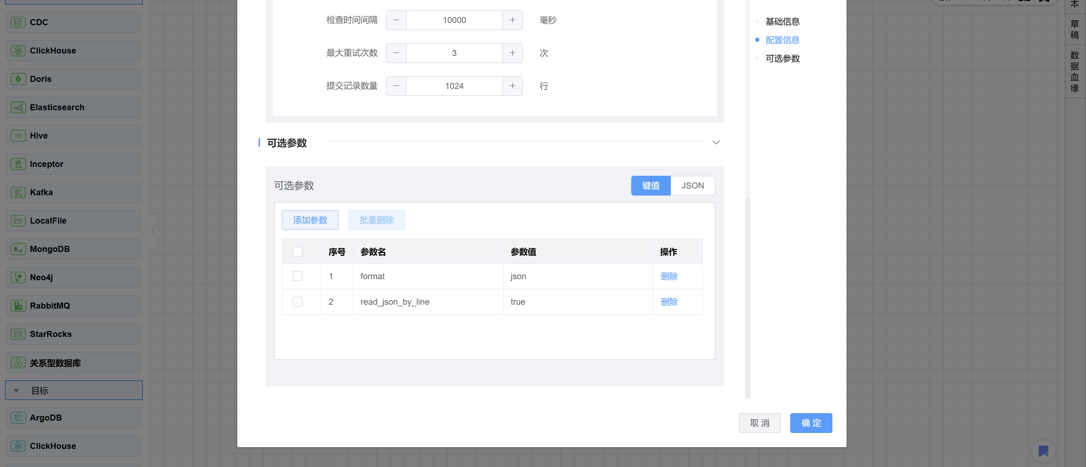Jump to 基础信息 anchor item

[x=782, y=22]
